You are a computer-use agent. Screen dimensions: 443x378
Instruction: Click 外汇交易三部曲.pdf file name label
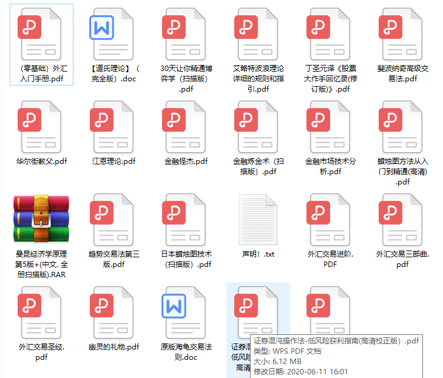[402, 259]
